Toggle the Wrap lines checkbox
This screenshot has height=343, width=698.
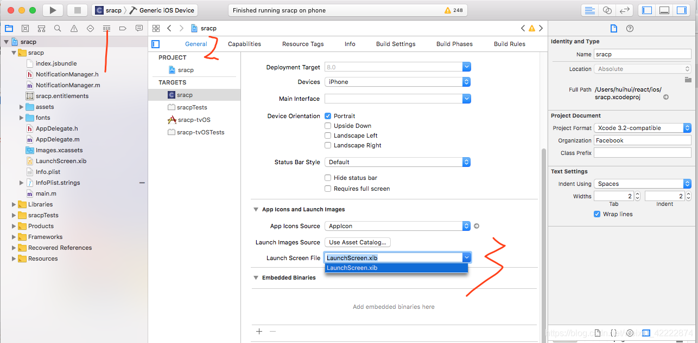(x=597, y=214)
